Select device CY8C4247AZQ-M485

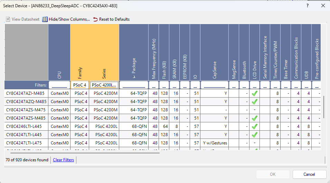coord(26,102)
